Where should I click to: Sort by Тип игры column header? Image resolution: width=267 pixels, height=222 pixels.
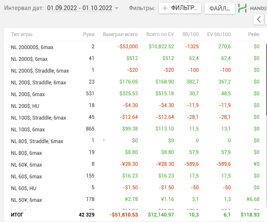click(x=21, y=34)
